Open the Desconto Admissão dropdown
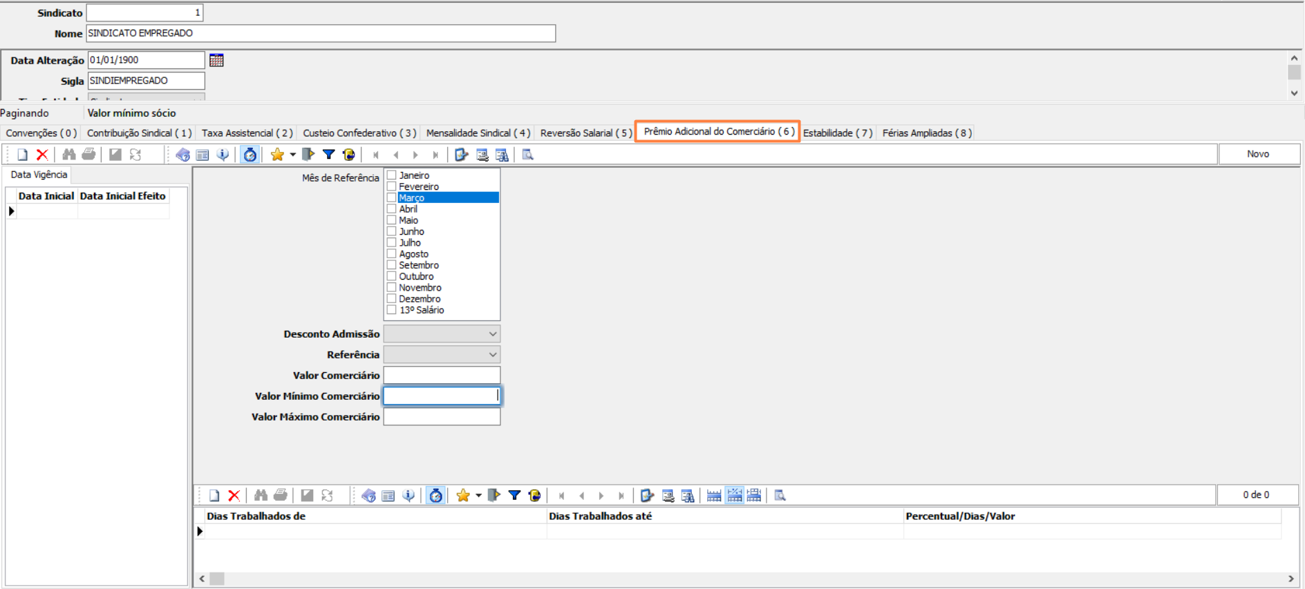The image size is (1305, 589). (x=492, y=334)
